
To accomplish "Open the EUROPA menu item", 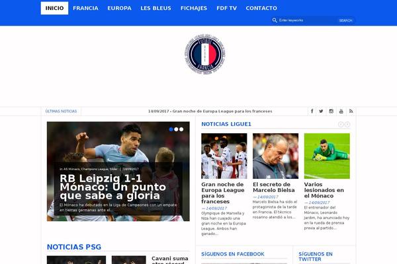I will (119, 8).
